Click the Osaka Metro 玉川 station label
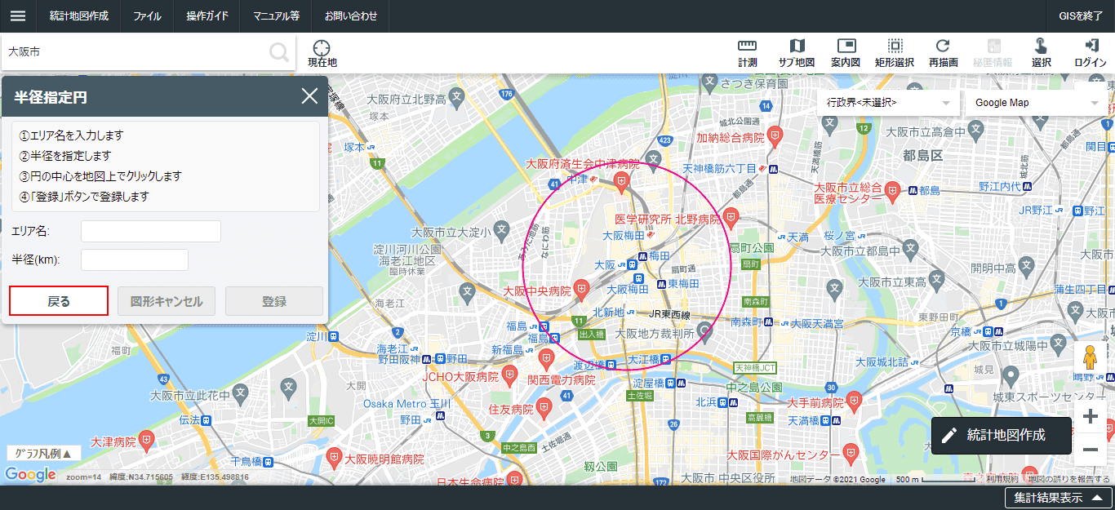 coord(407,404)
